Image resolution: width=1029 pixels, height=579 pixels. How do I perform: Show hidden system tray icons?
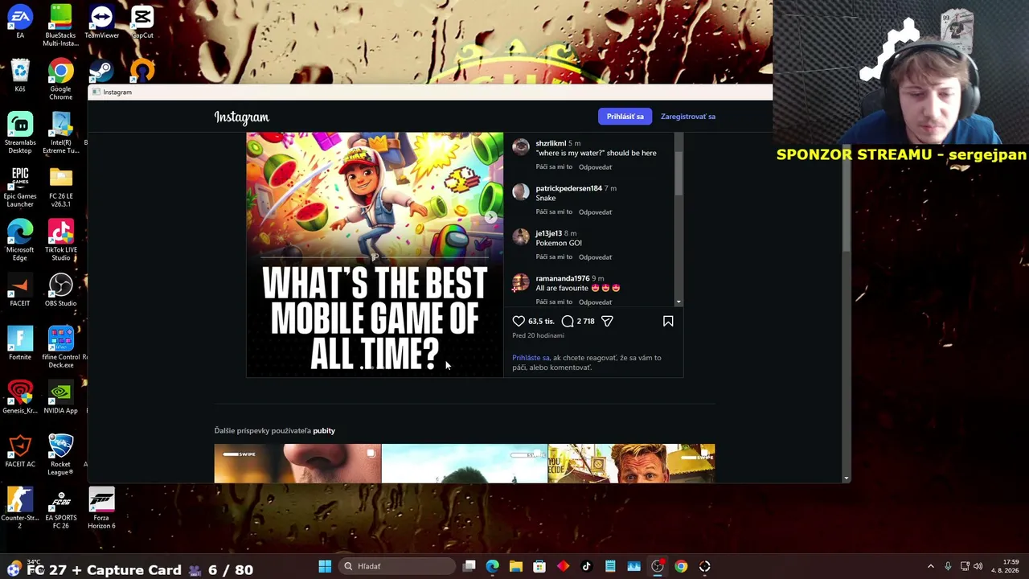[x=931, y=566]
